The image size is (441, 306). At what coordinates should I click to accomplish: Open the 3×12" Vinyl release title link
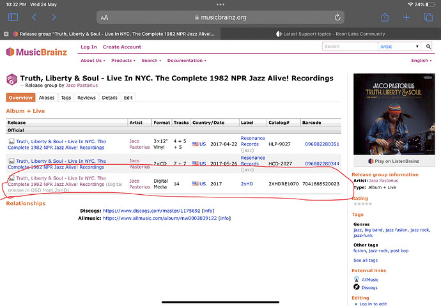[x=57, y=144]
